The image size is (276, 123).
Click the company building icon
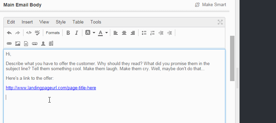[51, 43]
